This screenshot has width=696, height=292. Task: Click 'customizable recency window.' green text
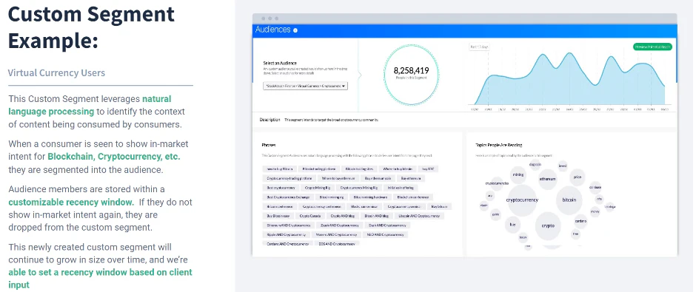click(71, 203)
